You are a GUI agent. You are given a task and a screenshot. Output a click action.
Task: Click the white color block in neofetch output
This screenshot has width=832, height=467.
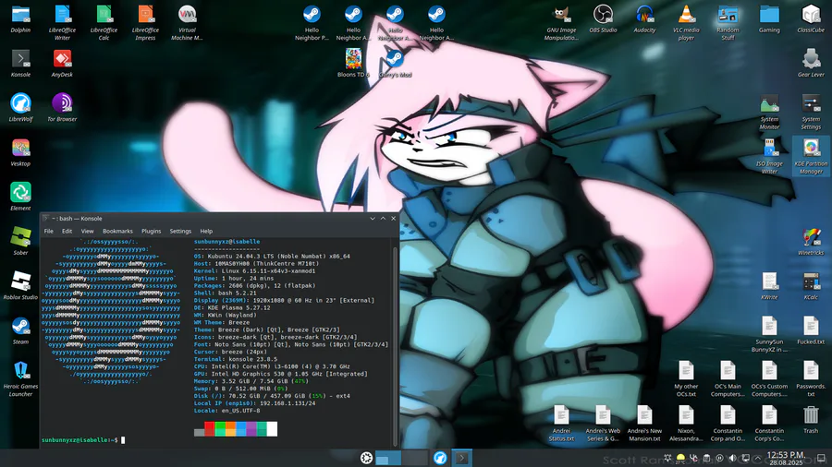tap(272, 429)
